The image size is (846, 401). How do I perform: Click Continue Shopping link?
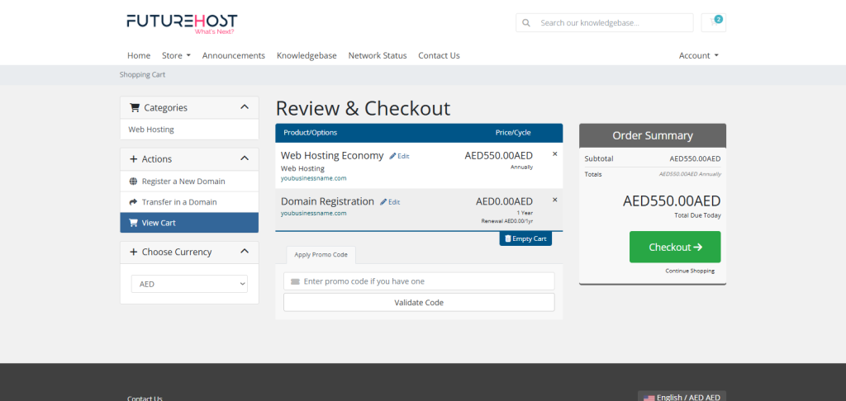pos(690,271)
